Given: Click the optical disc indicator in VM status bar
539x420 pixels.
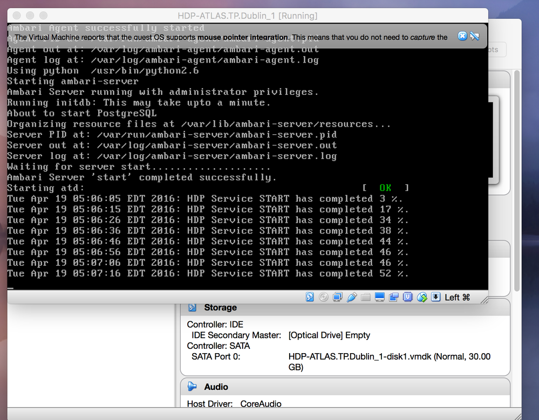Looking at the screenshot, I should (324, 297).
